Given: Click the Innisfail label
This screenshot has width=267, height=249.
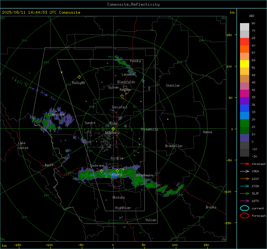Looking at the screenshot, I should [120, 107].
